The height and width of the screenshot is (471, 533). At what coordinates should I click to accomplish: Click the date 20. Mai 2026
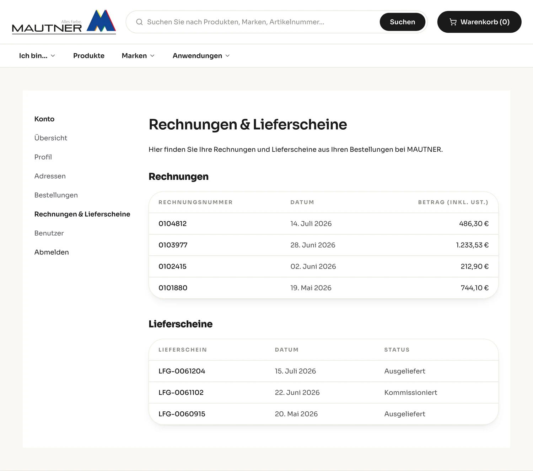(296, 414)
